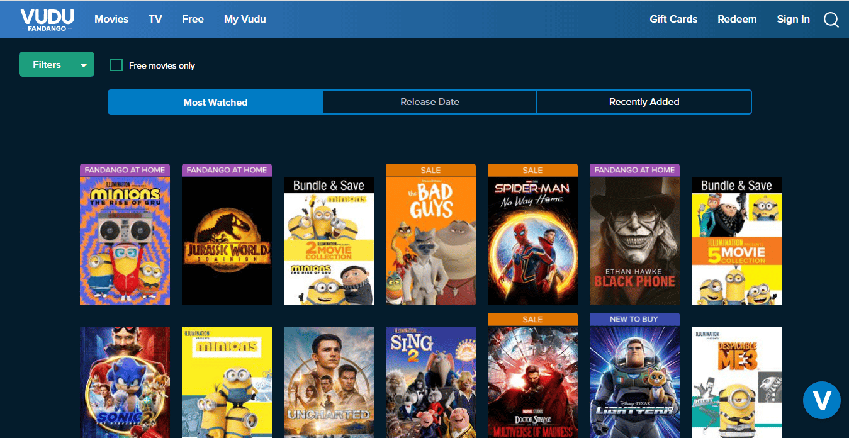Screen dimensions: 849x438
Task: Click NEW TO BUY banner above Lightyear
Action: (x=634, y=319)
